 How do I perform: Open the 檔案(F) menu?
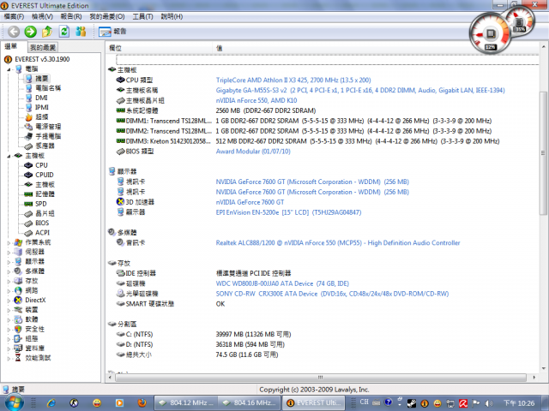click(14, 16)
